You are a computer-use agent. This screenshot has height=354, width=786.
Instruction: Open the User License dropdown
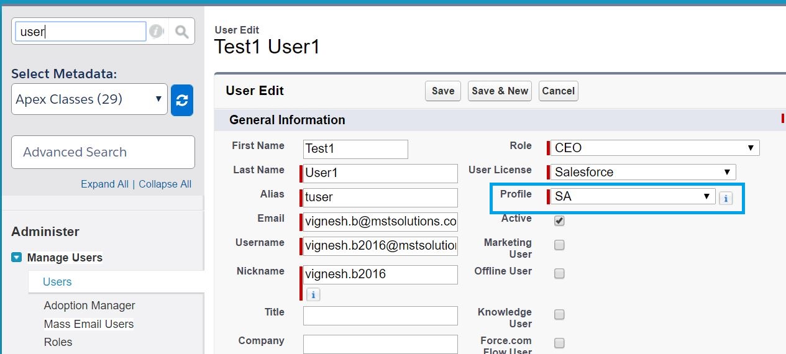click(643, 172)
